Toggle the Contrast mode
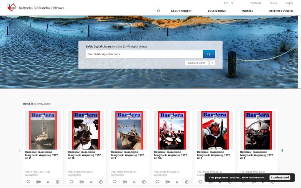 (x=256, y=3)
